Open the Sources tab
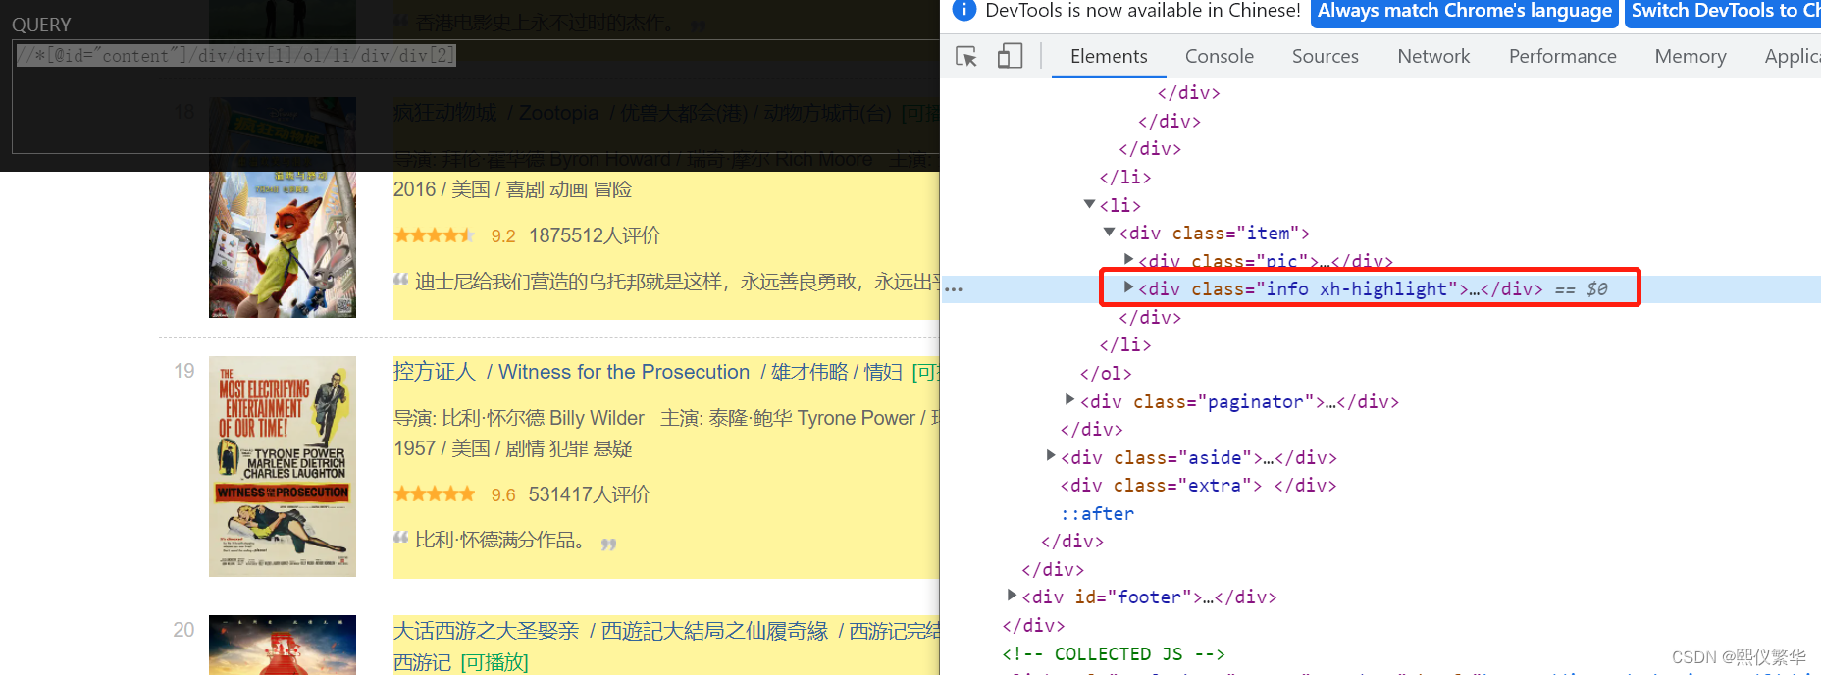The height and width of the screenshot is (675, 1821). (x=1325, y=56)
